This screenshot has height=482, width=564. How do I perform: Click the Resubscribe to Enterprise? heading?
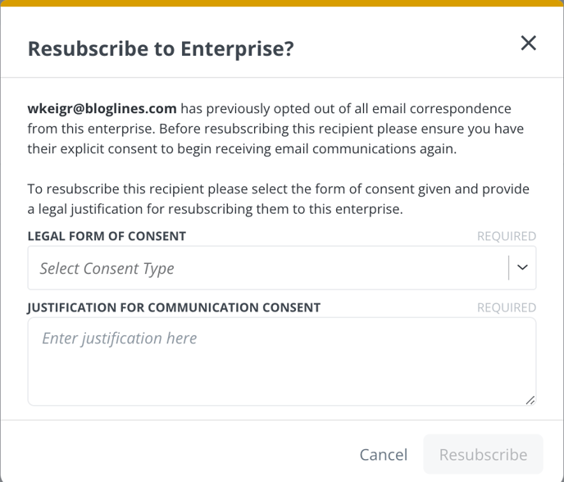(x=161, y=49)
